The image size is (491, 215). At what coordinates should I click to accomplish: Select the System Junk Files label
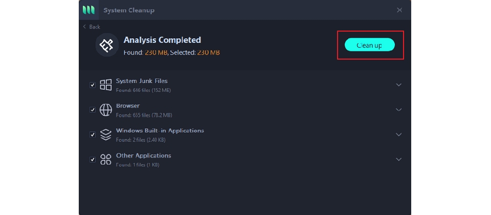click(142, 81)
